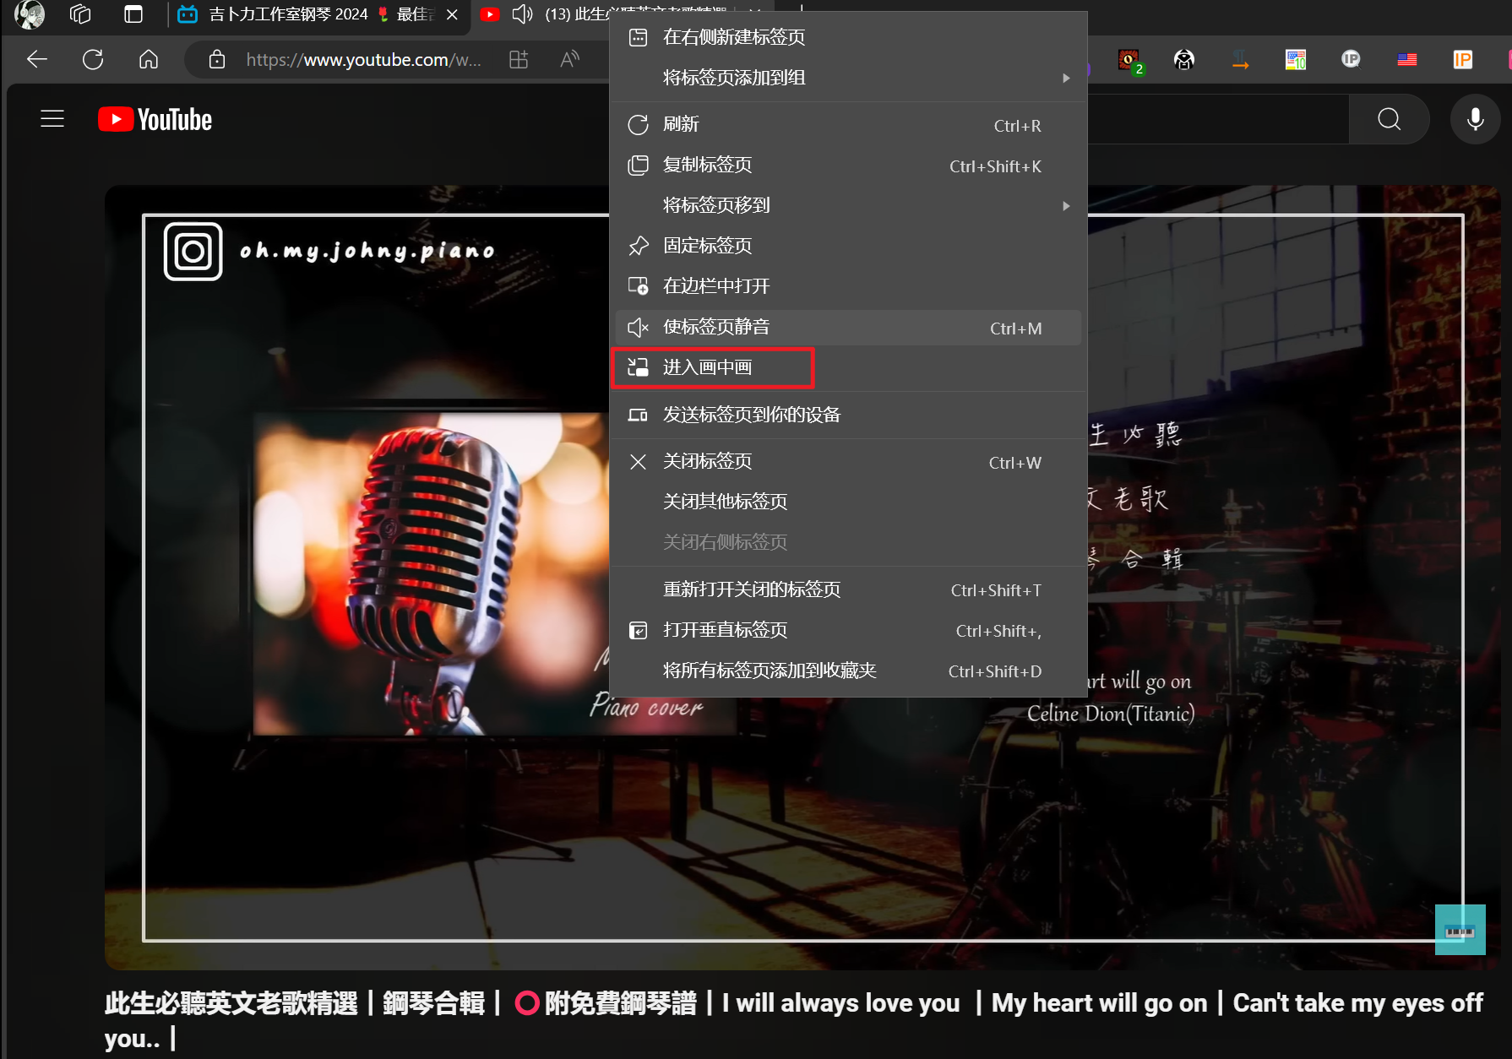Click the YouTube search magnifier button

pos(1390,119)
